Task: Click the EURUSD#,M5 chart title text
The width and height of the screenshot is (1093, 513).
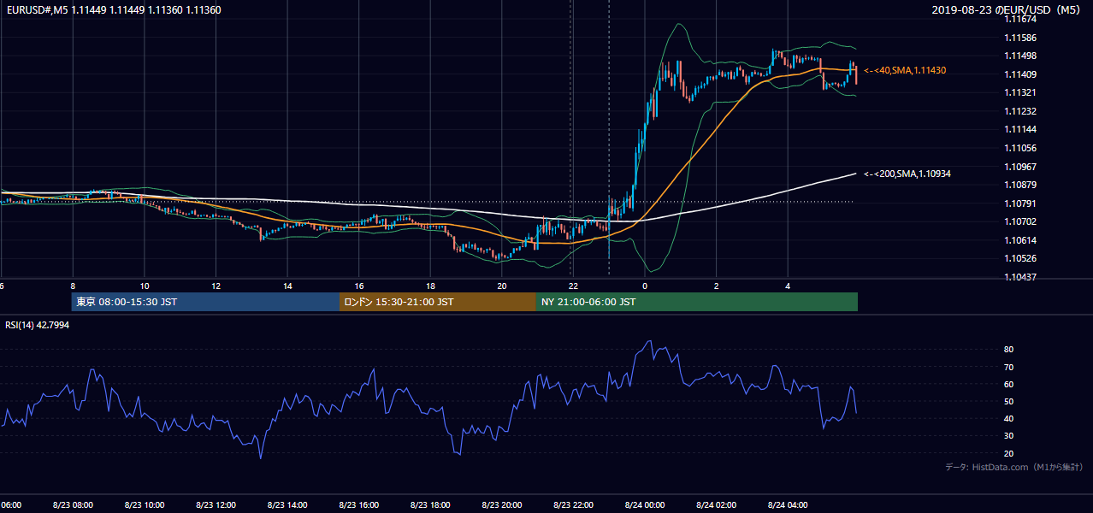Action: [x=114, y=9]
